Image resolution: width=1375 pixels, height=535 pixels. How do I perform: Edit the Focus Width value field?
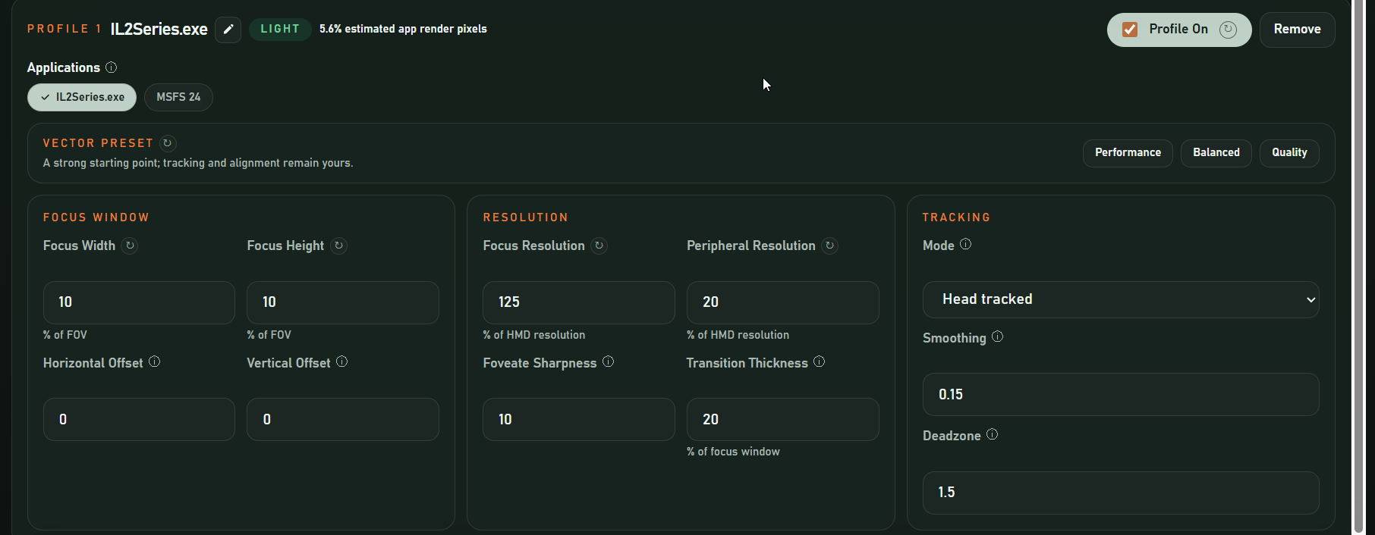pyautogui.click(x=139, y=302)
